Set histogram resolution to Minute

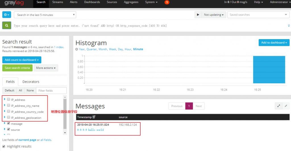pyautogui.click(x=138, y=49)
